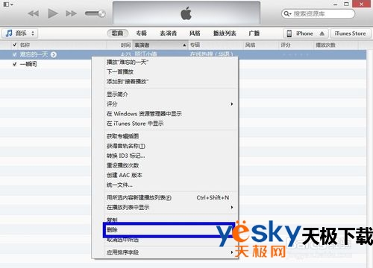Choose 下一首播放 in the context menu
Screen dimensions: 373x268
[165, 71]
